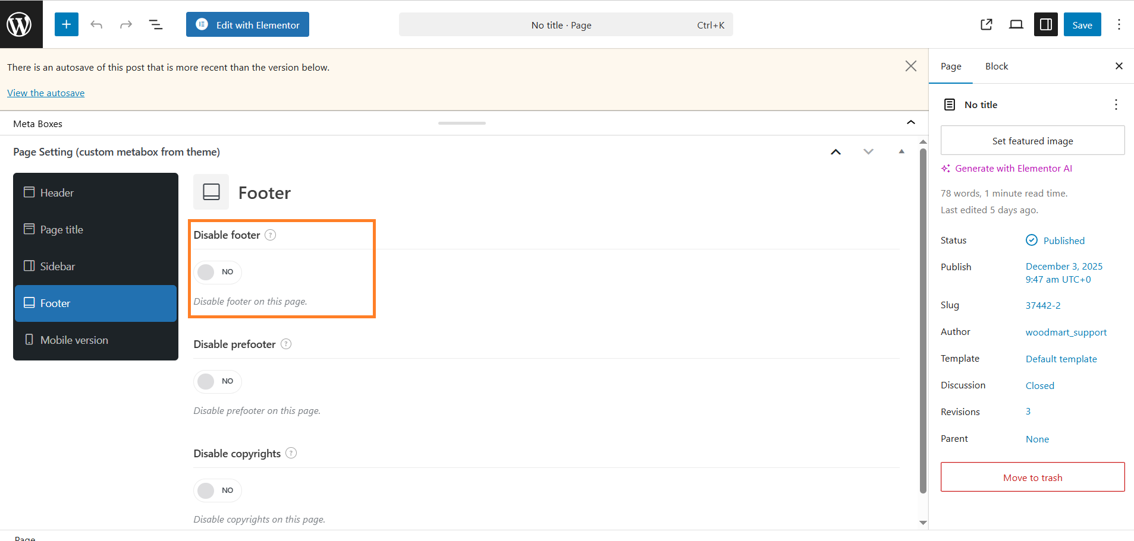
Task: Click the Set featured image box
Action: [1032, 141]
